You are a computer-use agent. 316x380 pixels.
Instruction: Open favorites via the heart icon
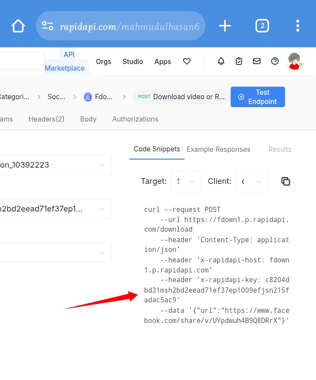coord(187,61)
